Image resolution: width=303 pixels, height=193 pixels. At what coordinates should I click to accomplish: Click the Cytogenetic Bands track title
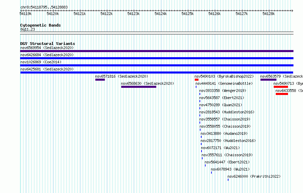(x=41, y=25)
